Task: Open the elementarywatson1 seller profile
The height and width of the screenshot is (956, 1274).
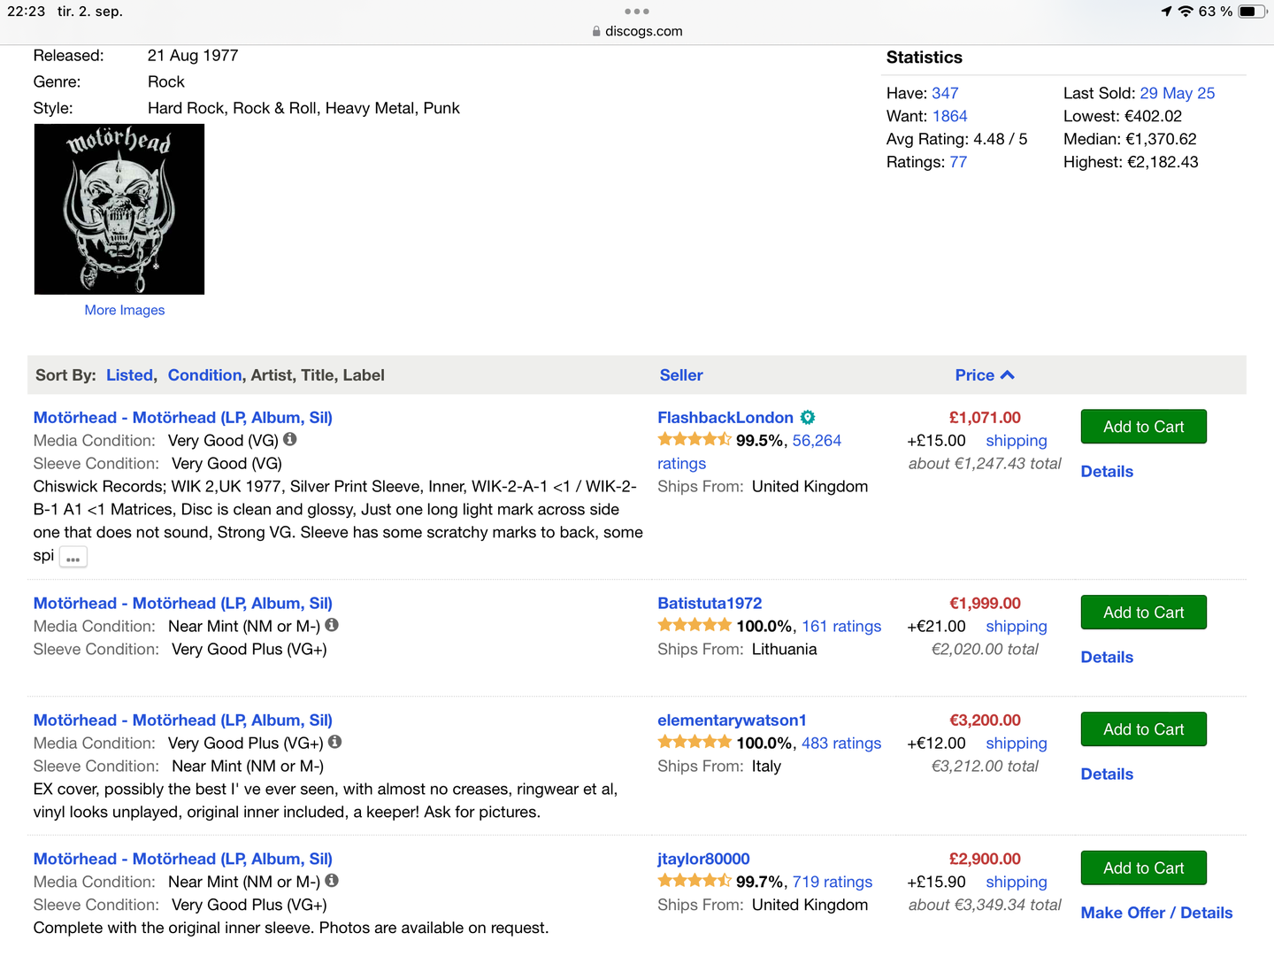Action: click(732, 721)
